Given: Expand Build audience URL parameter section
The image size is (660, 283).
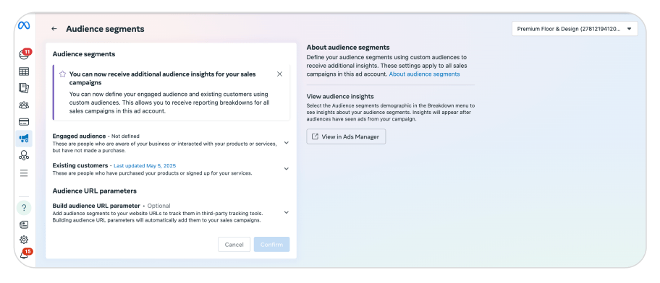Looking at the screenshot, I should click(x=287, y=212).
